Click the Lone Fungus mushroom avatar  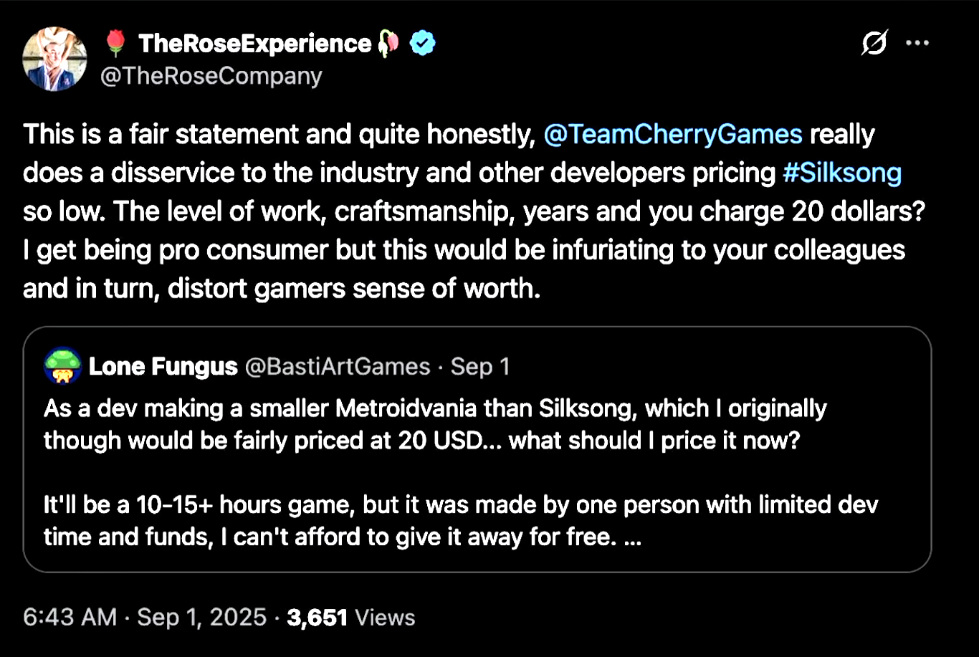(62, 367)
